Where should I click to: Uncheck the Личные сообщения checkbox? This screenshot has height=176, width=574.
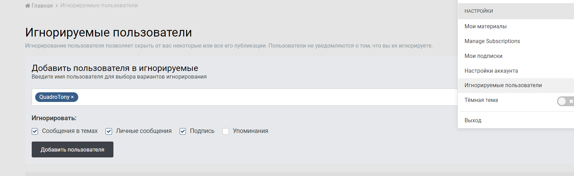coord(109,131)
